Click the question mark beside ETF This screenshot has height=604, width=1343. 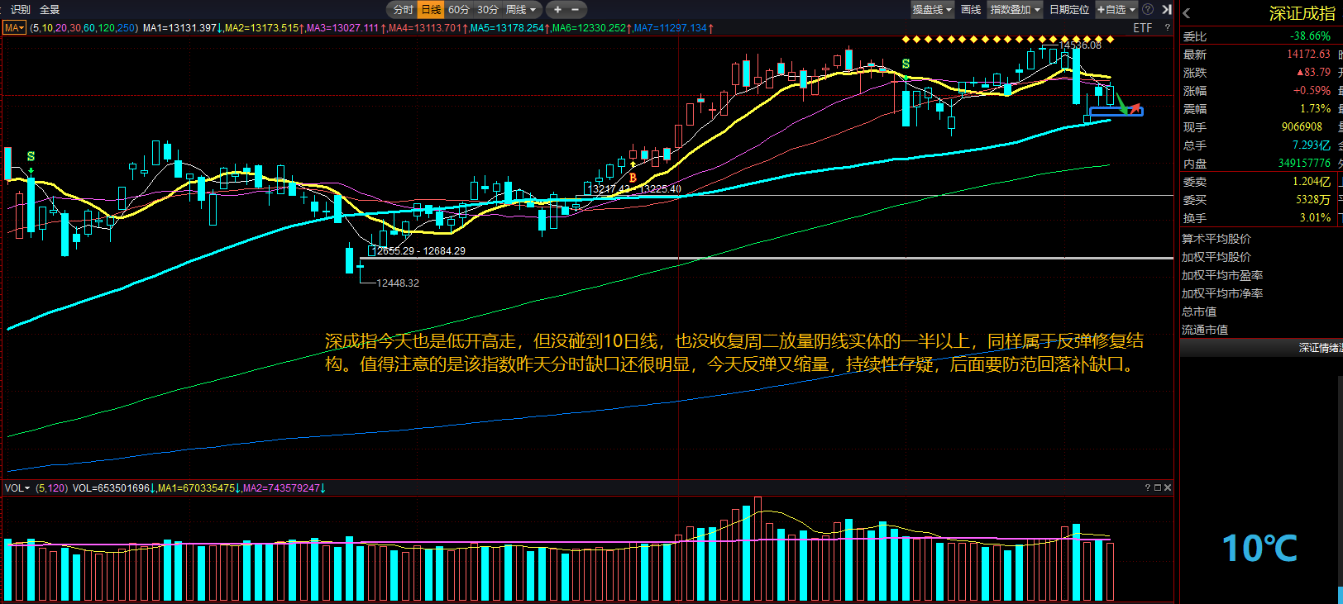click(1168, 28)
